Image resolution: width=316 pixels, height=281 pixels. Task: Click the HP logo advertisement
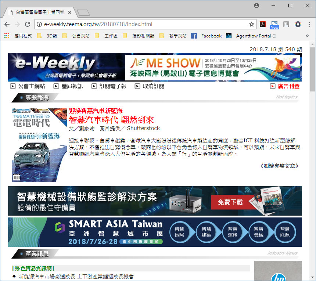point(278,271)
